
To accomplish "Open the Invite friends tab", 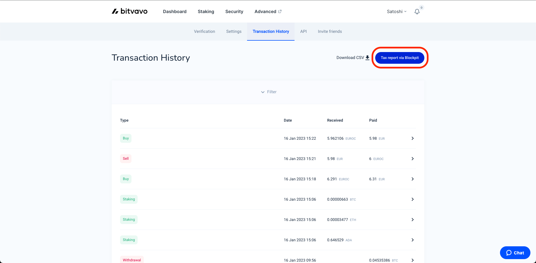I will click(x=330, y=31).
